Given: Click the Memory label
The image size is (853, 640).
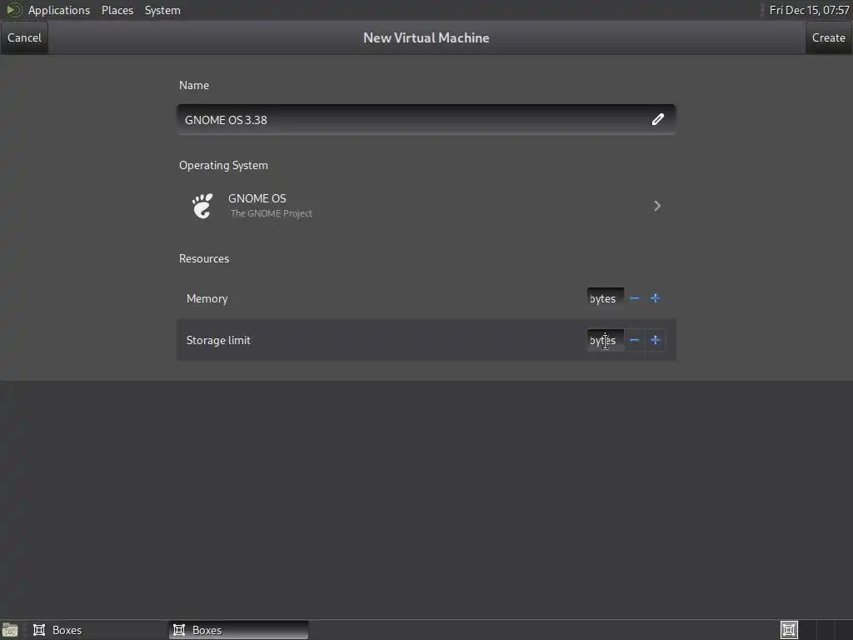Looking at the screenshot, I should point(207,298).
